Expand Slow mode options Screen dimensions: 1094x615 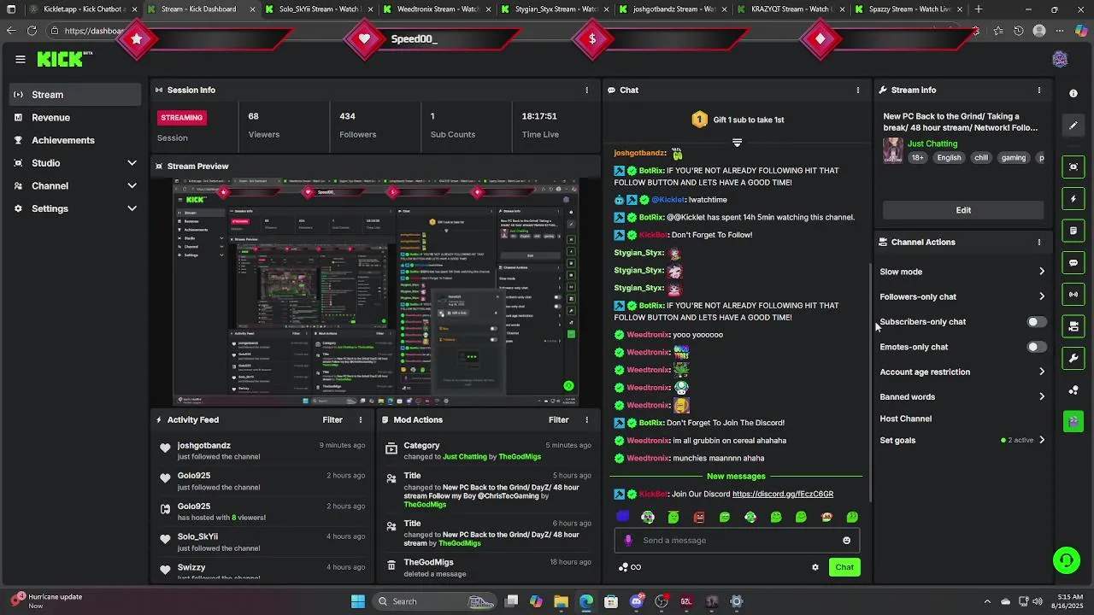click(1041, 272)
